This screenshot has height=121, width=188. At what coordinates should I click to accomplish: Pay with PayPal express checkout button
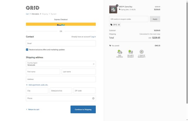coord(61,24)
